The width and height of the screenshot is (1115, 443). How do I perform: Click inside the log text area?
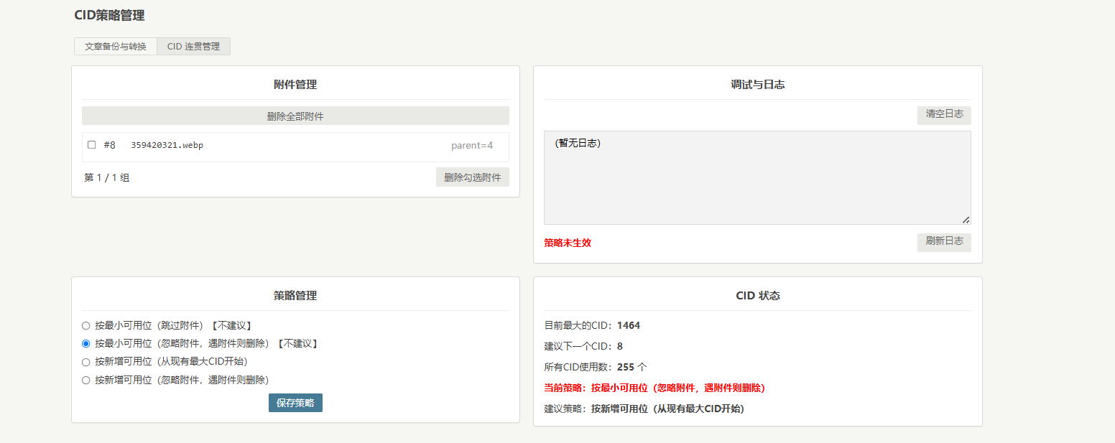(x=757, y=178)
